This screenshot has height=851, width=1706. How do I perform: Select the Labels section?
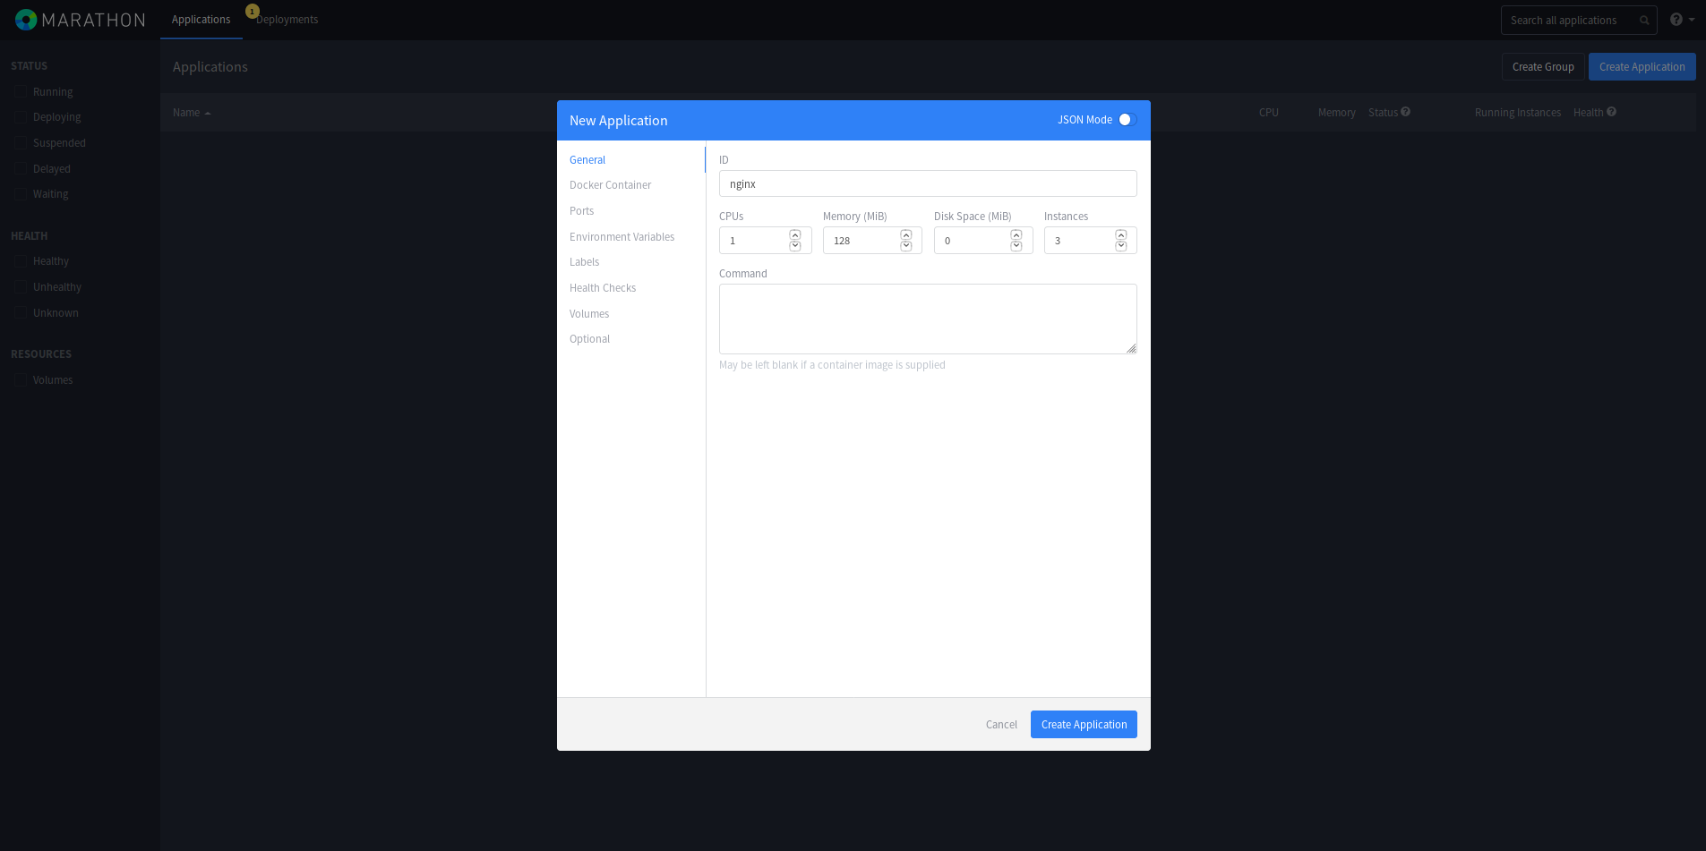585,262
